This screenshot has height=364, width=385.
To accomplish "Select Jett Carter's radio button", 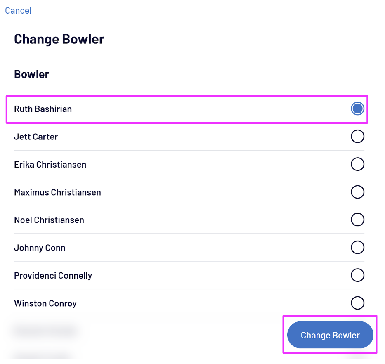I will pyautogui.click(x=357, y=136).
